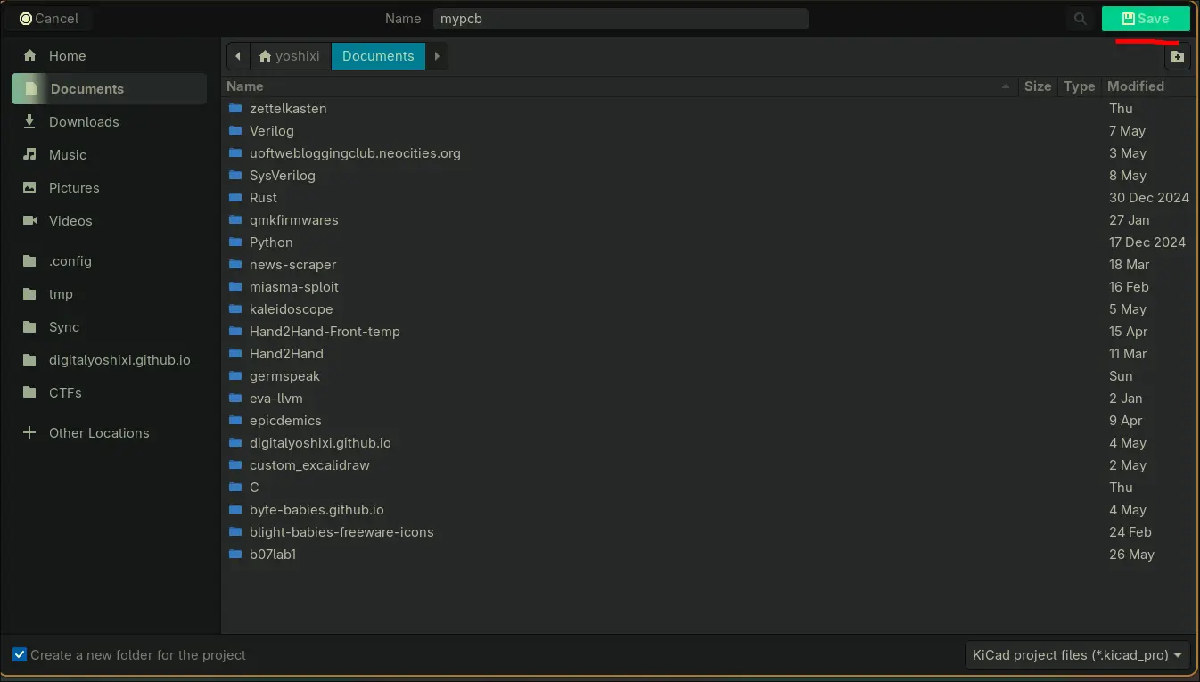Click the Name text field with mypcb
Image resolution: width=1200 pixels, height=682 pixels.
[x=620, y=19]
